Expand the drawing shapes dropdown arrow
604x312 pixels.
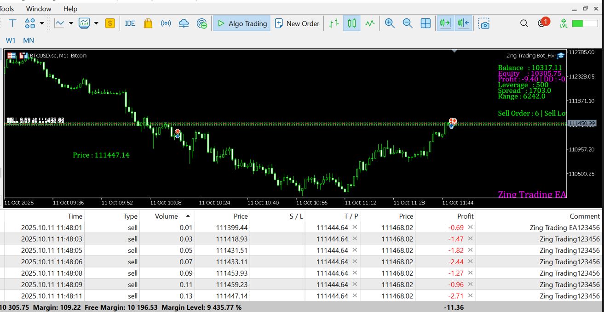coord(42,23)
